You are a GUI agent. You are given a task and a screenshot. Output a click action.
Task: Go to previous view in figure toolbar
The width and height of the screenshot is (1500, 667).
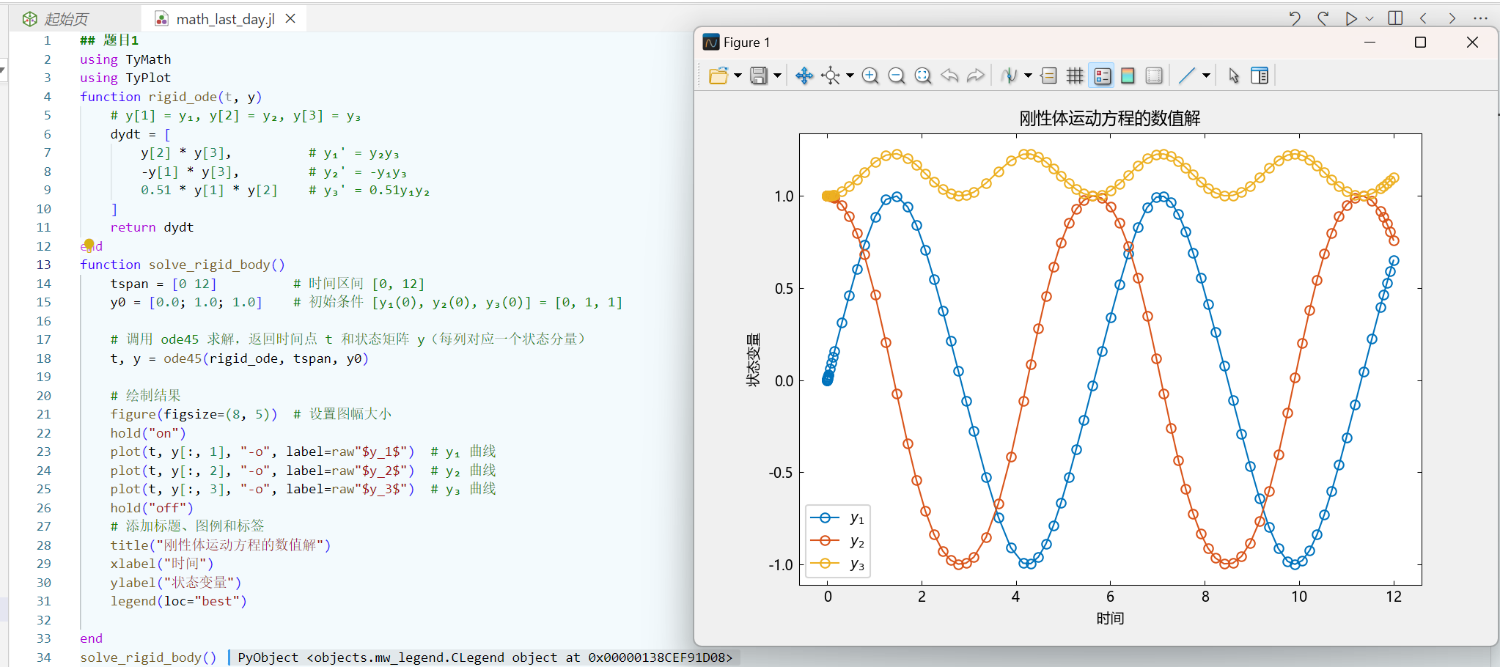949,75
